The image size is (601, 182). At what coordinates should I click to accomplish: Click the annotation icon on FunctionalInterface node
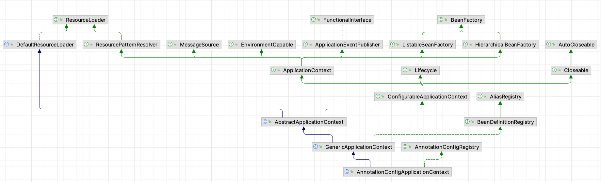point(314,20)
